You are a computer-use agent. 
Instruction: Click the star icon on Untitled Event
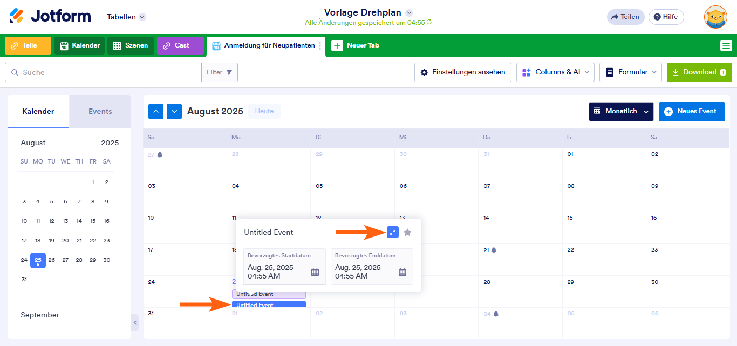tap(407, 232)
